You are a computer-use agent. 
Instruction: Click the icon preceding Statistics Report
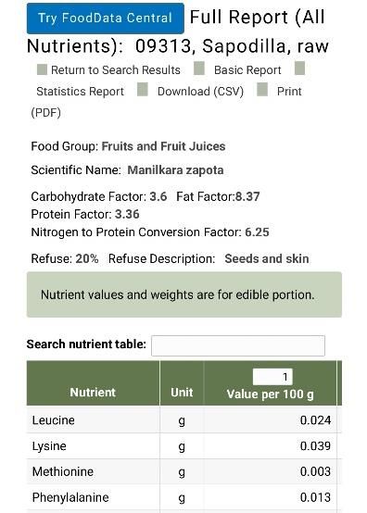tap(300, 69)
